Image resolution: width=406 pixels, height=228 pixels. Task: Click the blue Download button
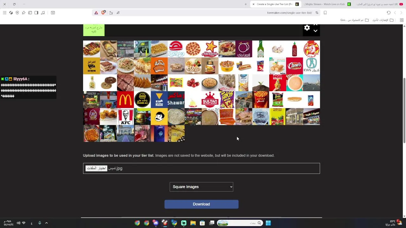click(x=201, y=204)
